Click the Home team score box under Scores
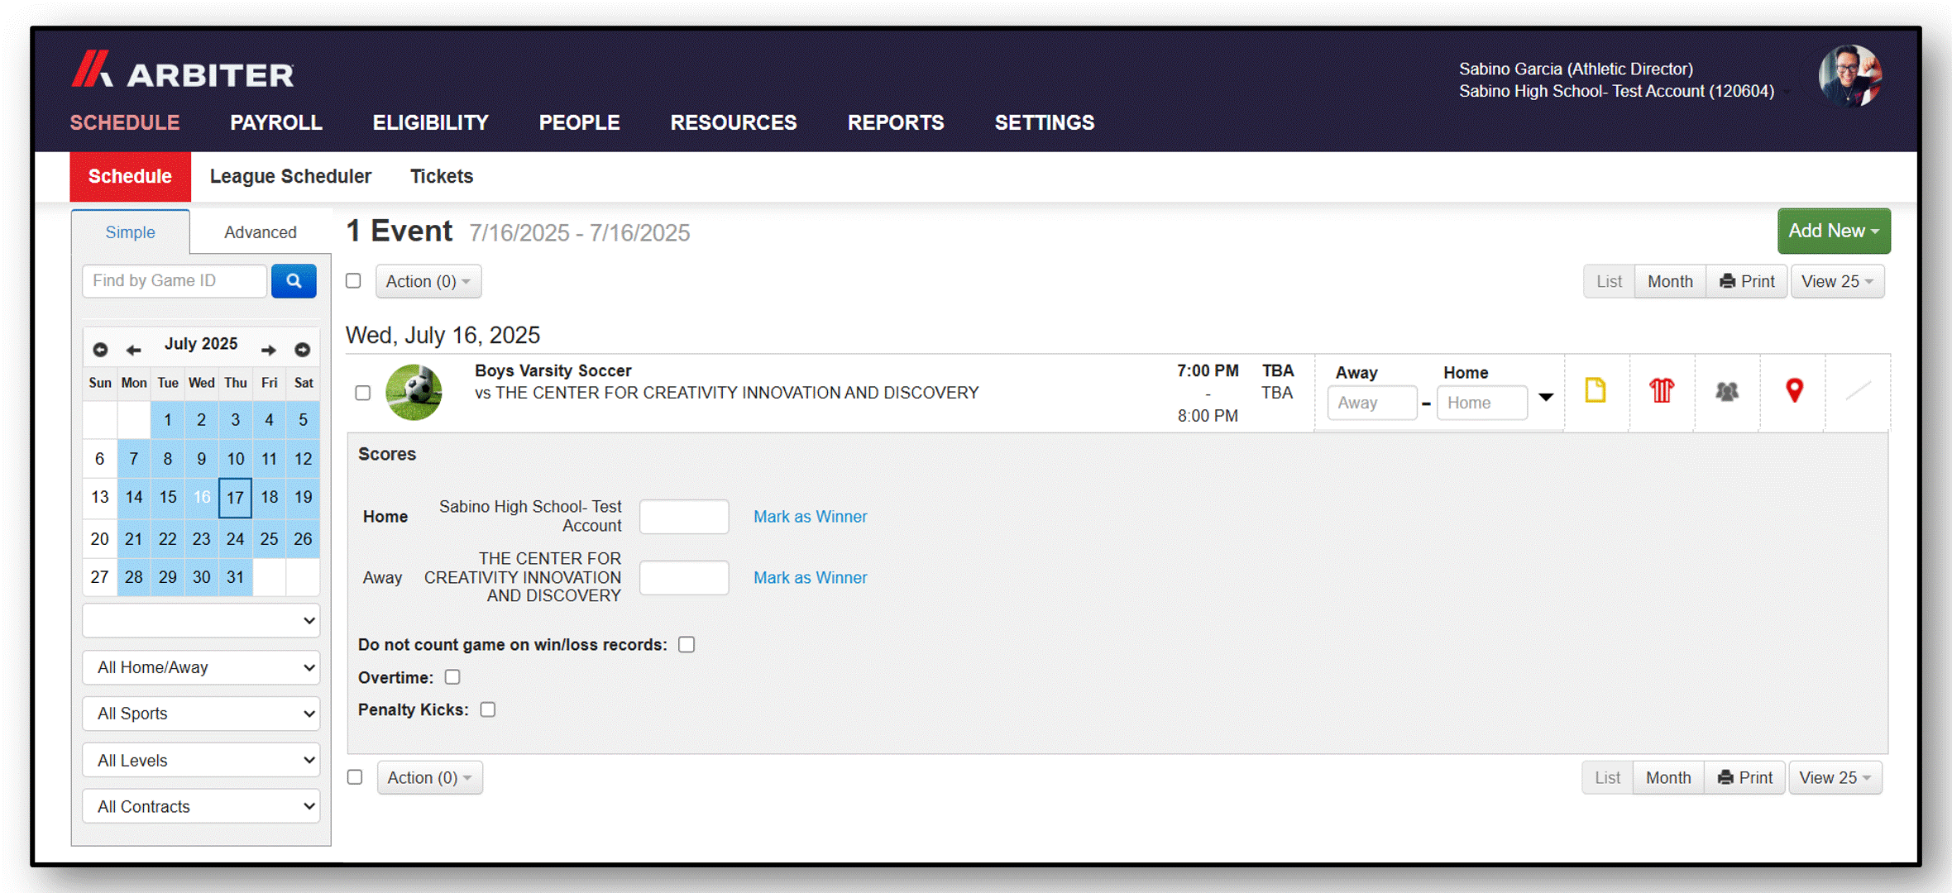 [x=684, y=517]
